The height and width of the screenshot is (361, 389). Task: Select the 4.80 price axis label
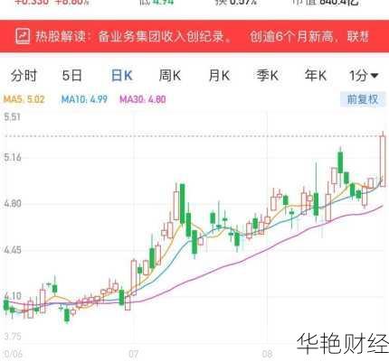click(x=13, y=204)
